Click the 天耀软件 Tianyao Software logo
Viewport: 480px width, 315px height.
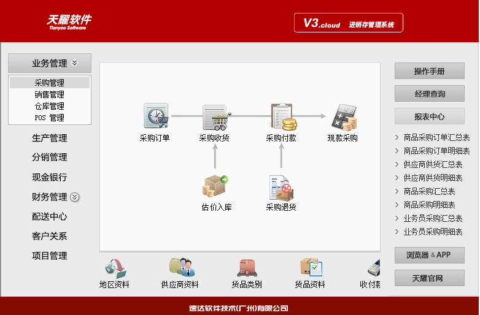(x=69, y=22)
